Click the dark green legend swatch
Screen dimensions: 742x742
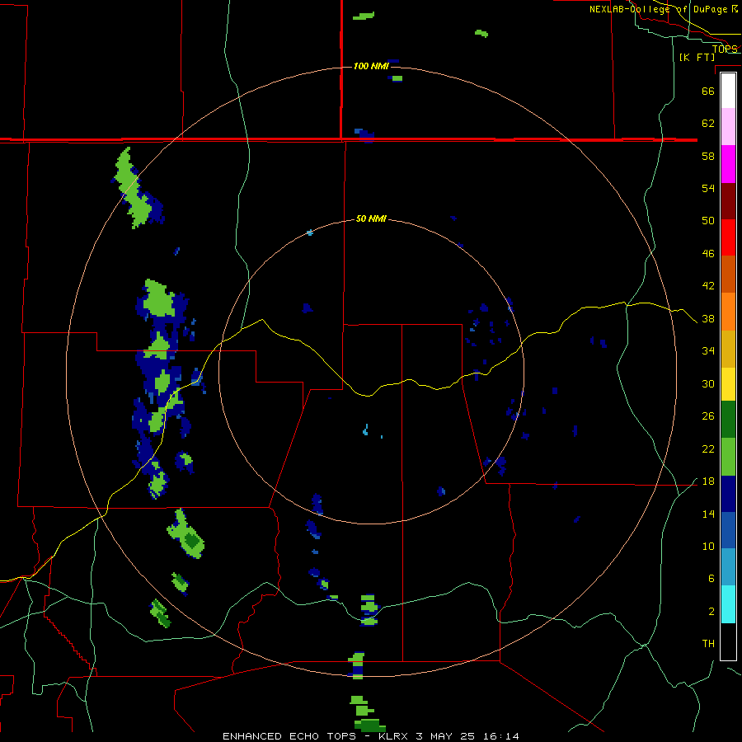pyautogui.click(x=728, y=420)
